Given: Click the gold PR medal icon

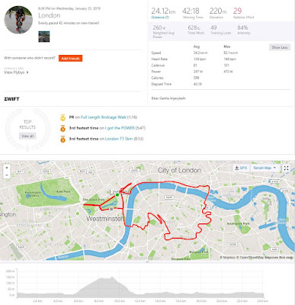Looking at the screenshot, I should (x=63, y=117).
